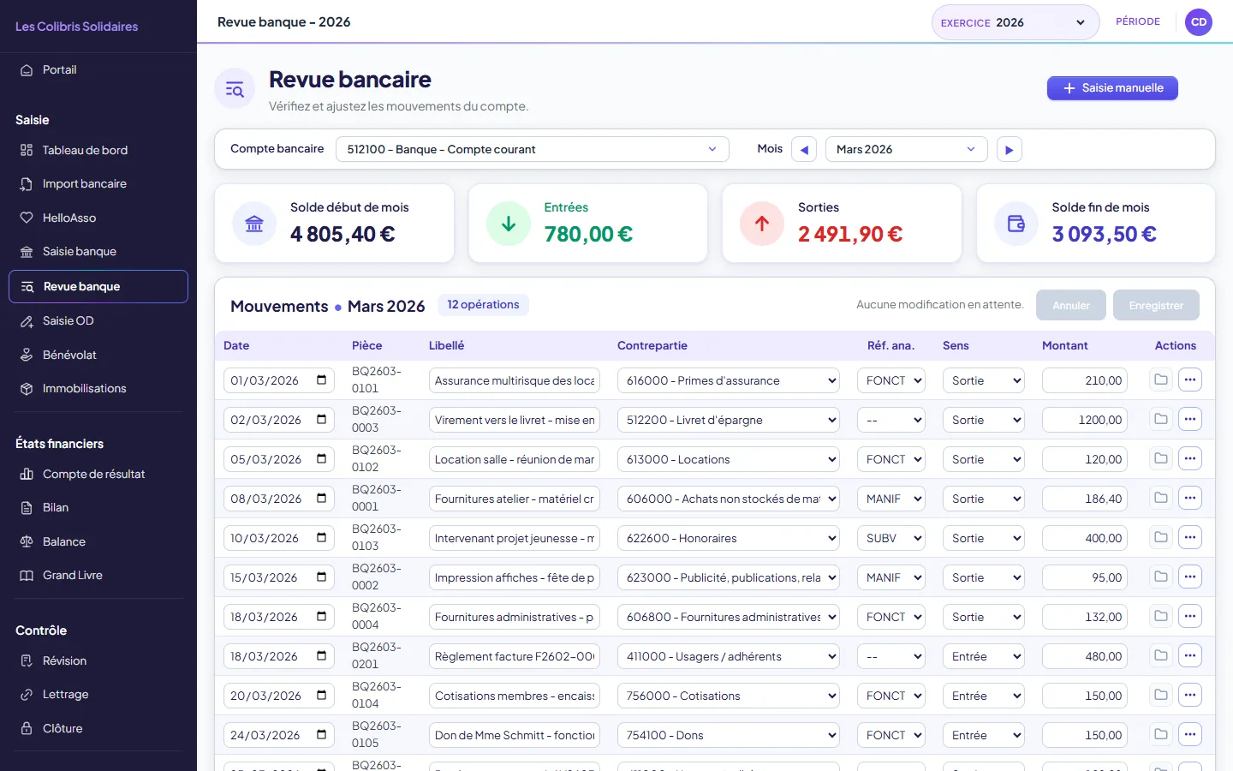Open Portail in the sidebar
Screen dimensions: 1233x771
98,70
